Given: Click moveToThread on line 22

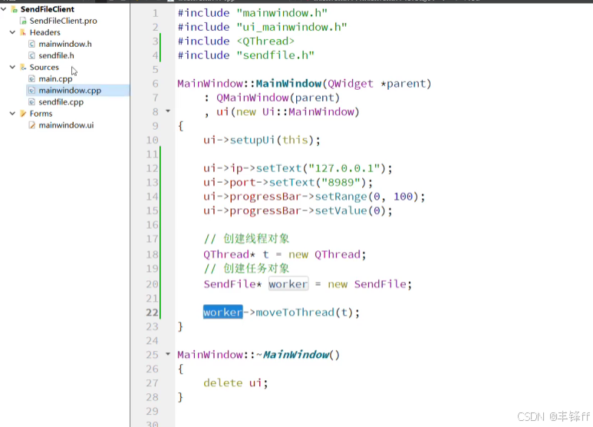Looking at the screenshot, I should 295,313.
